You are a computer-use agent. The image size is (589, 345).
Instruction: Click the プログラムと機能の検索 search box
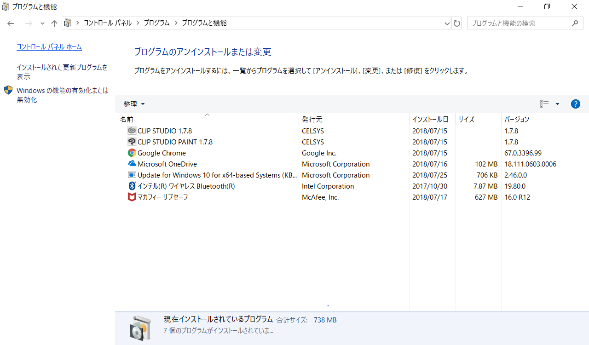519,23
